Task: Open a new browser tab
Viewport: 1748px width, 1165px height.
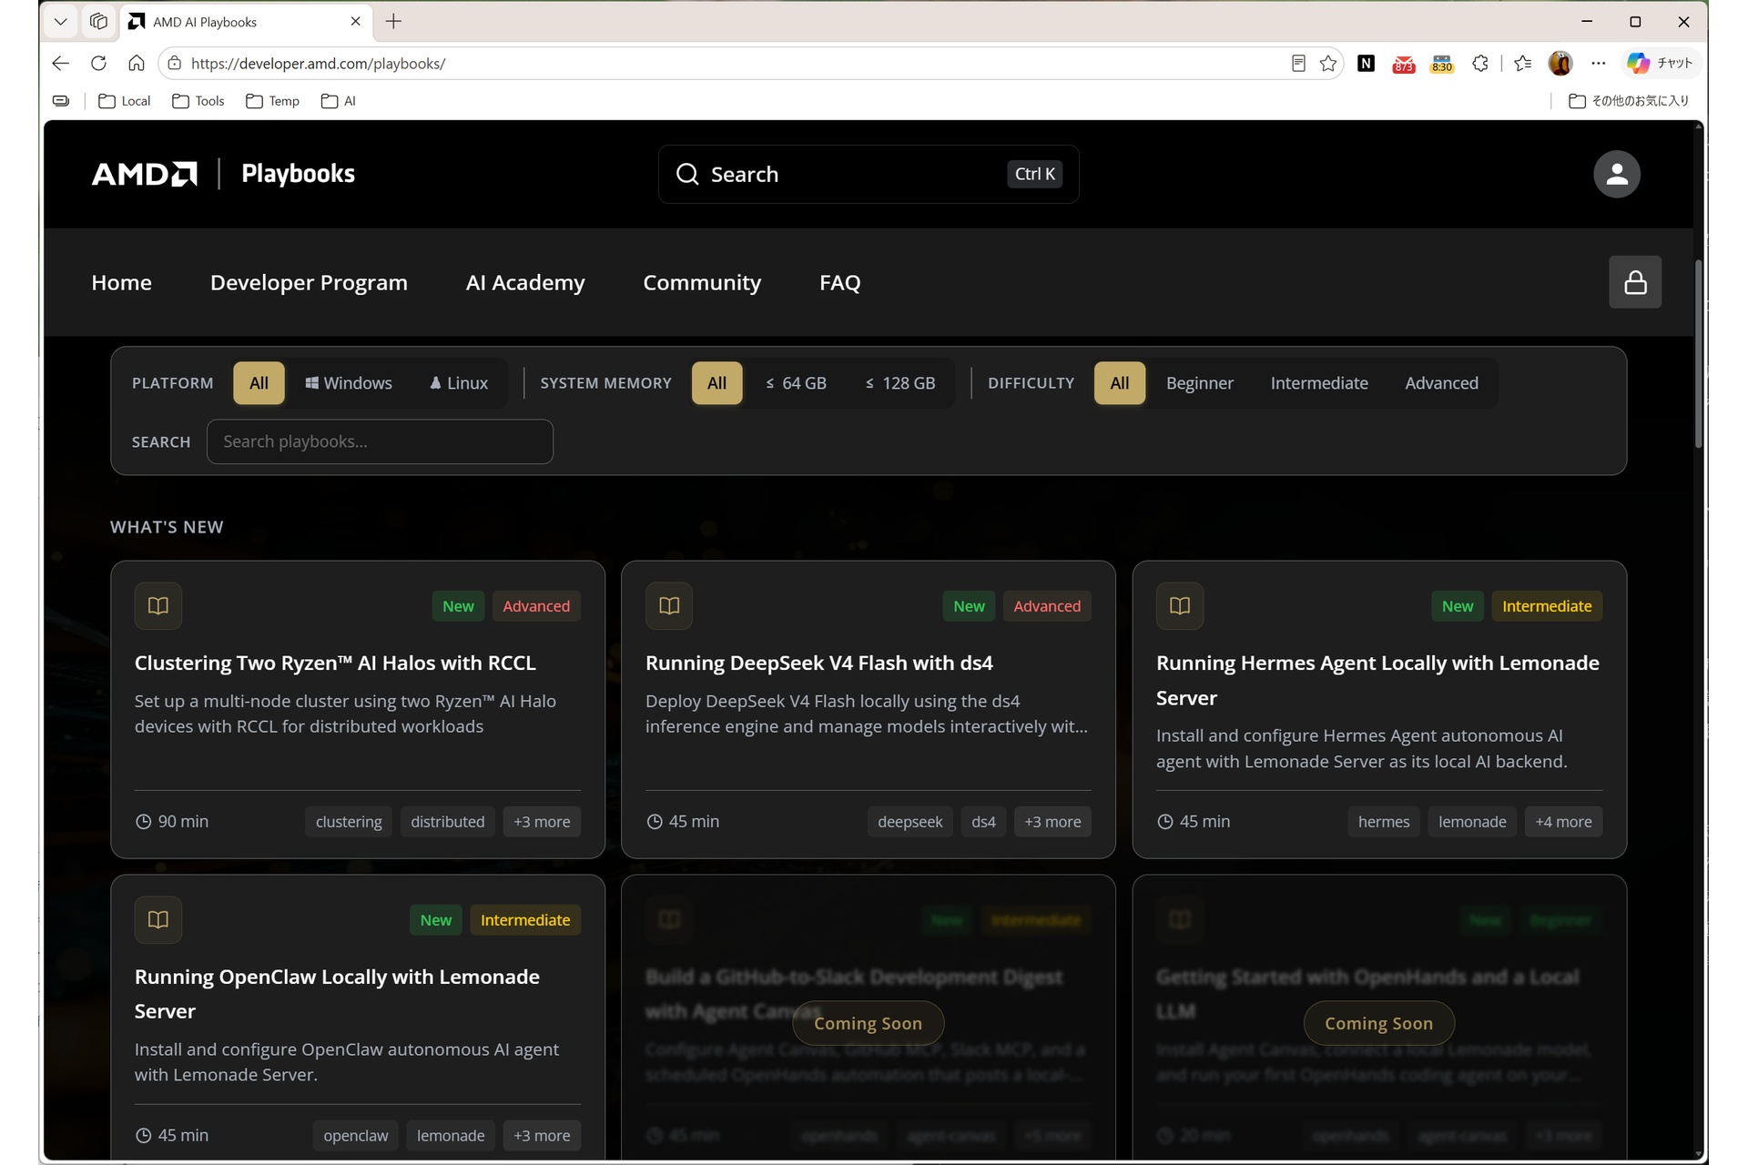Action: (x=393, y=22)
